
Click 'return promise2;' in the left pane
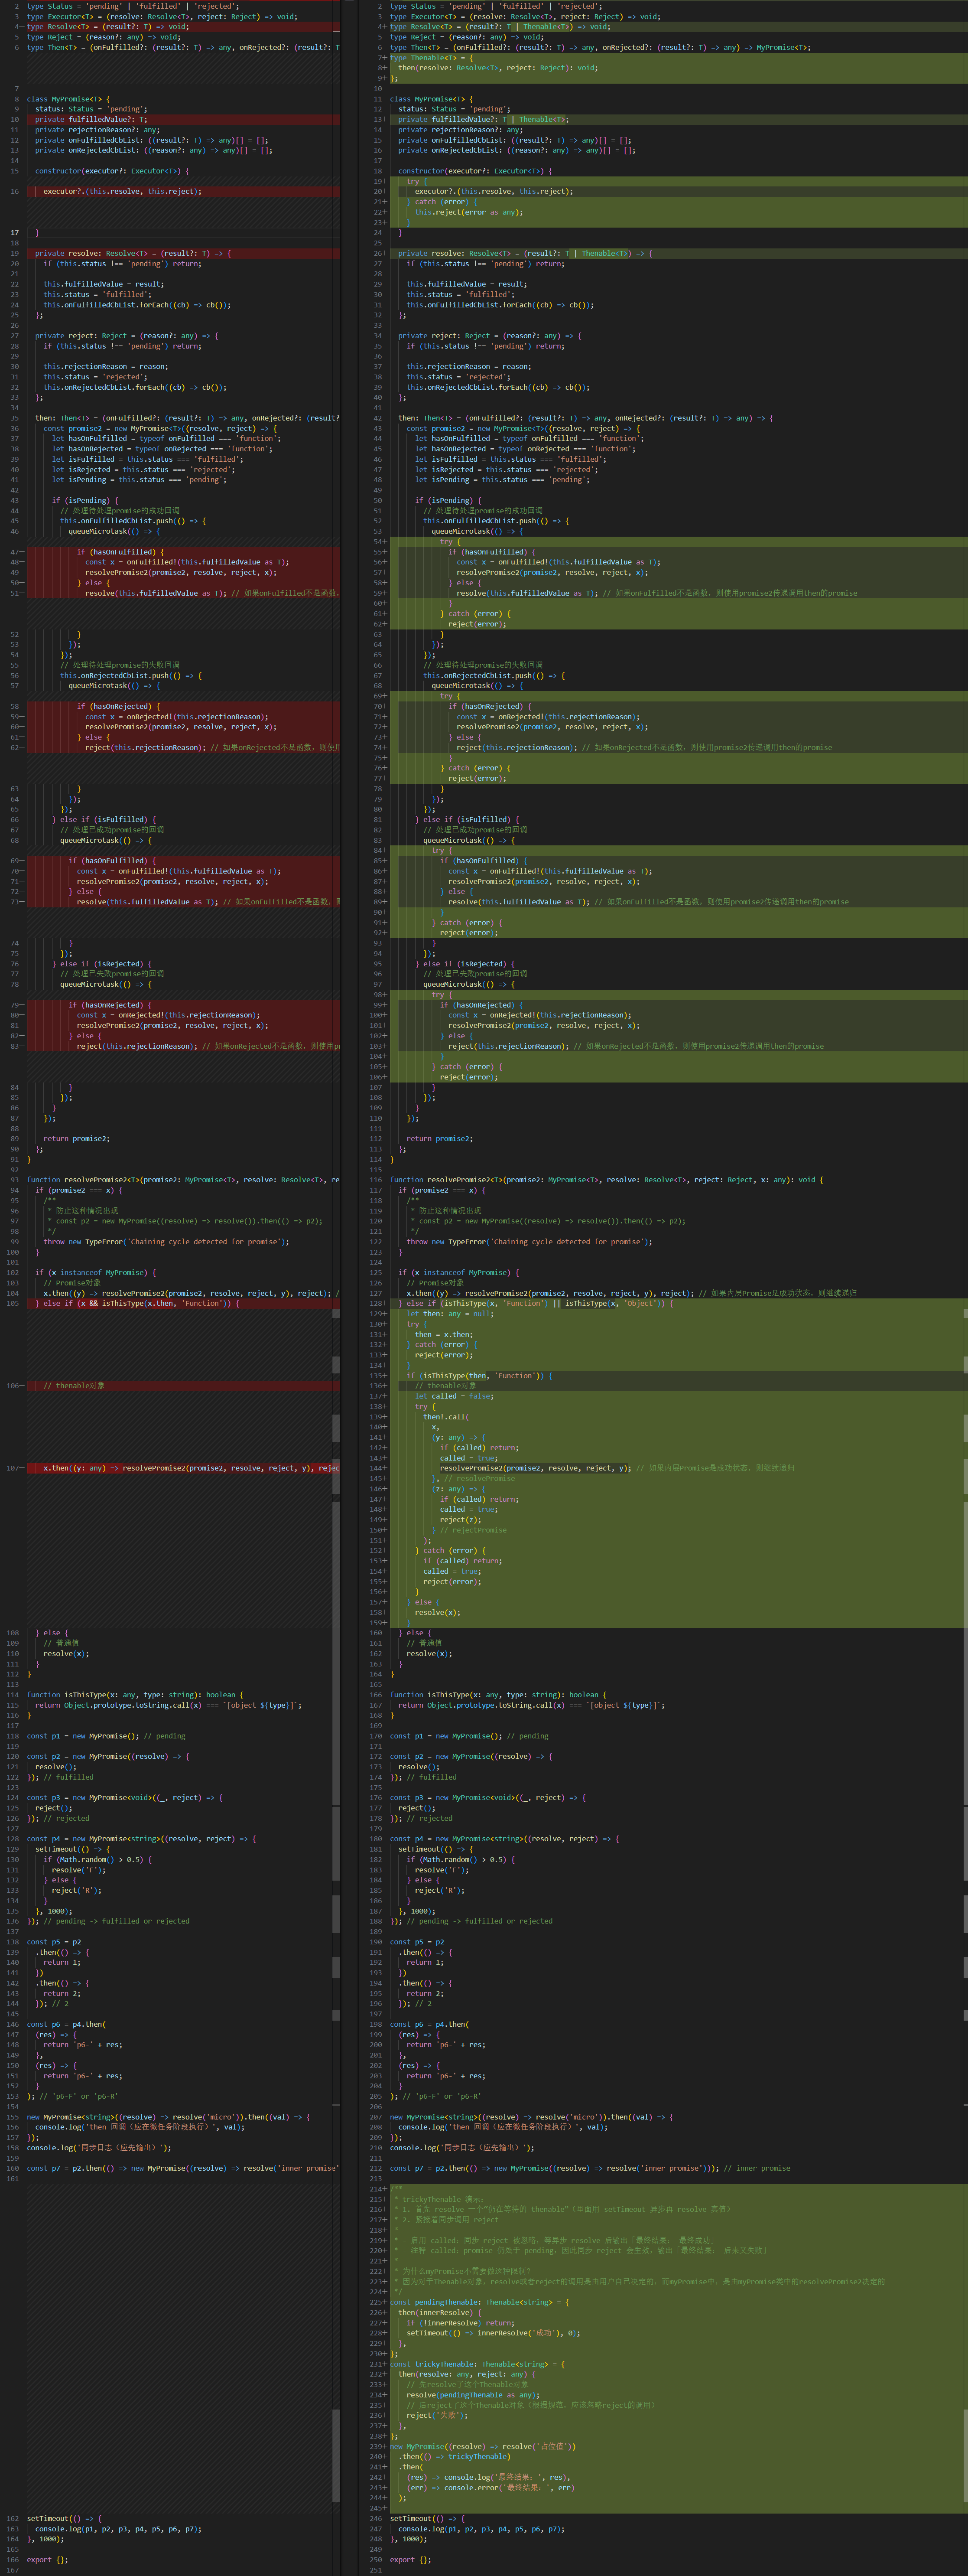pos(76,1138)
